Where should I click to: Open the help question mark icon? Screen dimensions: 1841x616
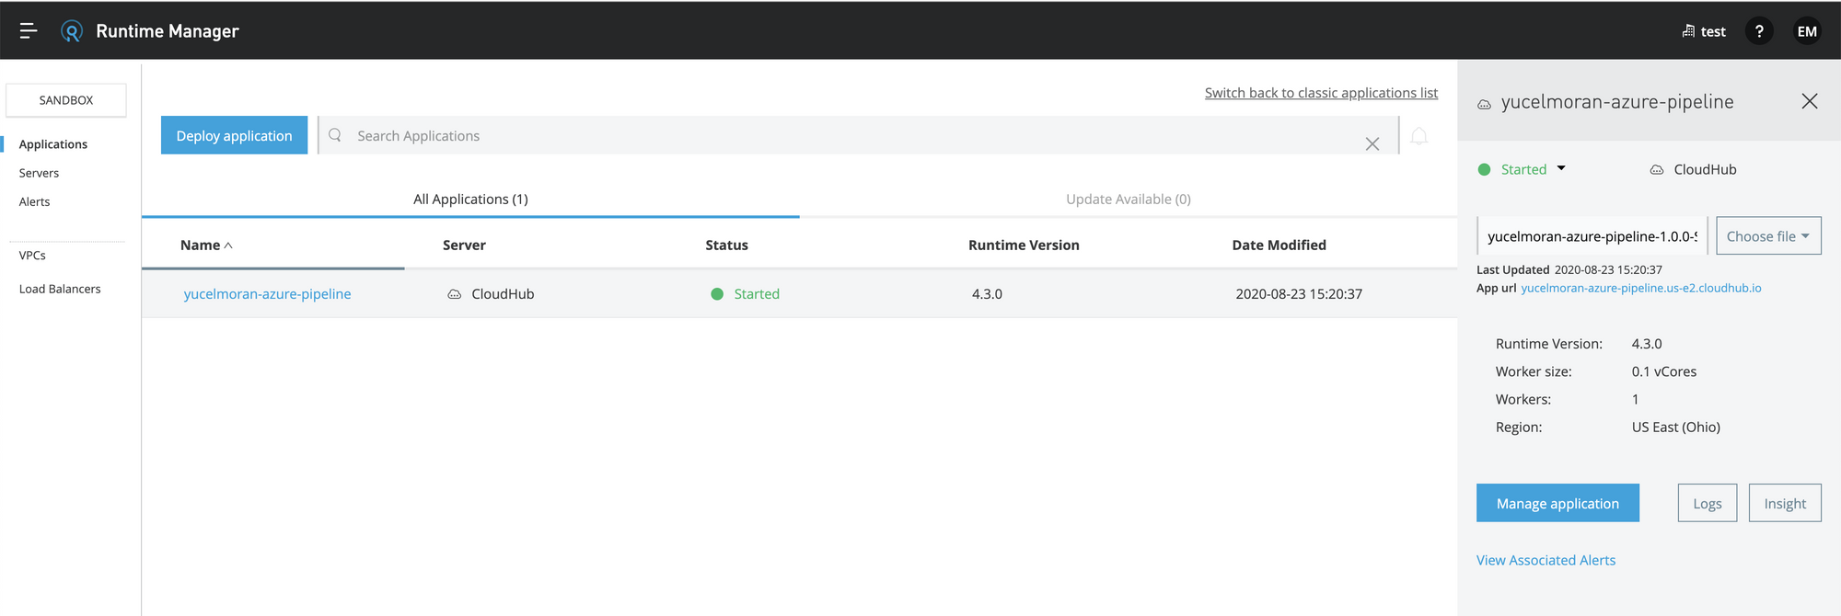(1759, 31)
